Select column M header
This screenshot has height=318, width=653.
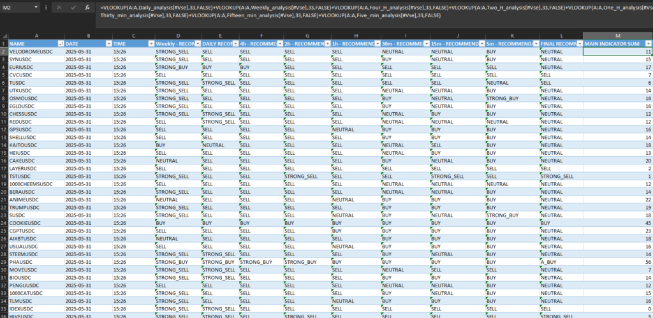coord(617,36)
